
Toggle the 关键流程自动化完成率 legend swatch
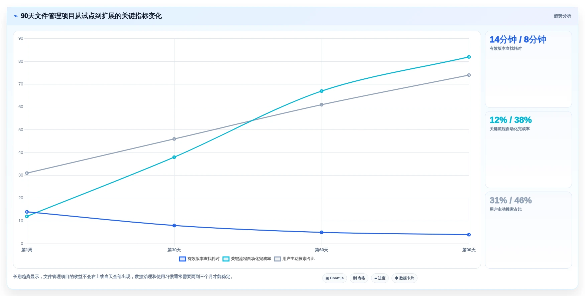226,259
